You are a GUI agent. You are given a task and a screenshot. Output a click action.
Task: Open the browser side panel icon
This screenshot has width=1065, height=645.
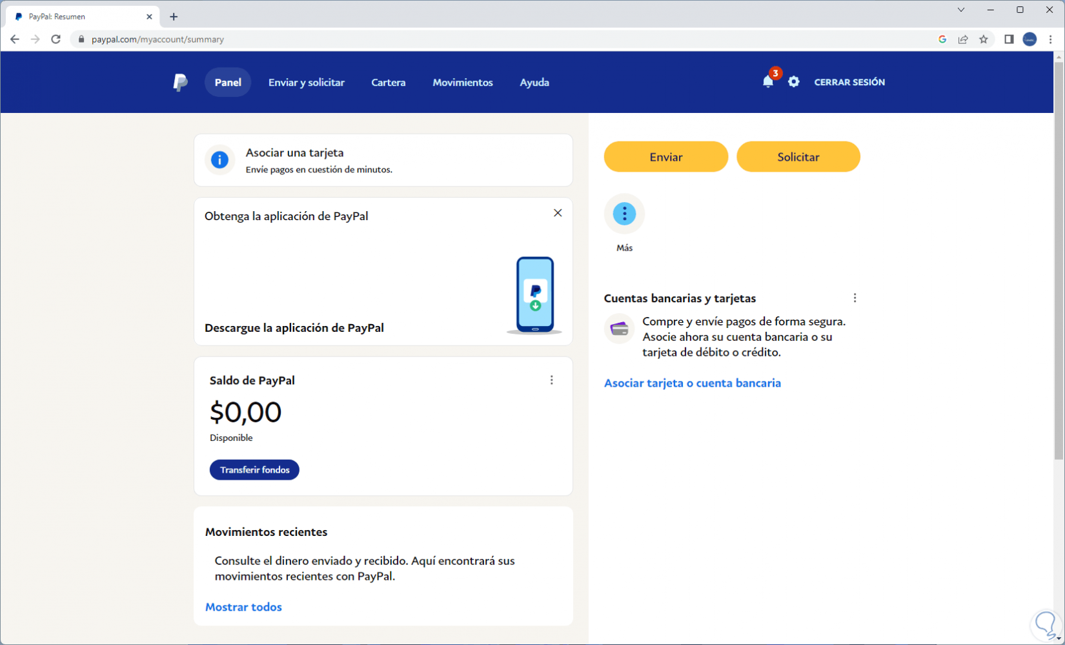click(x=1009, y=39)
